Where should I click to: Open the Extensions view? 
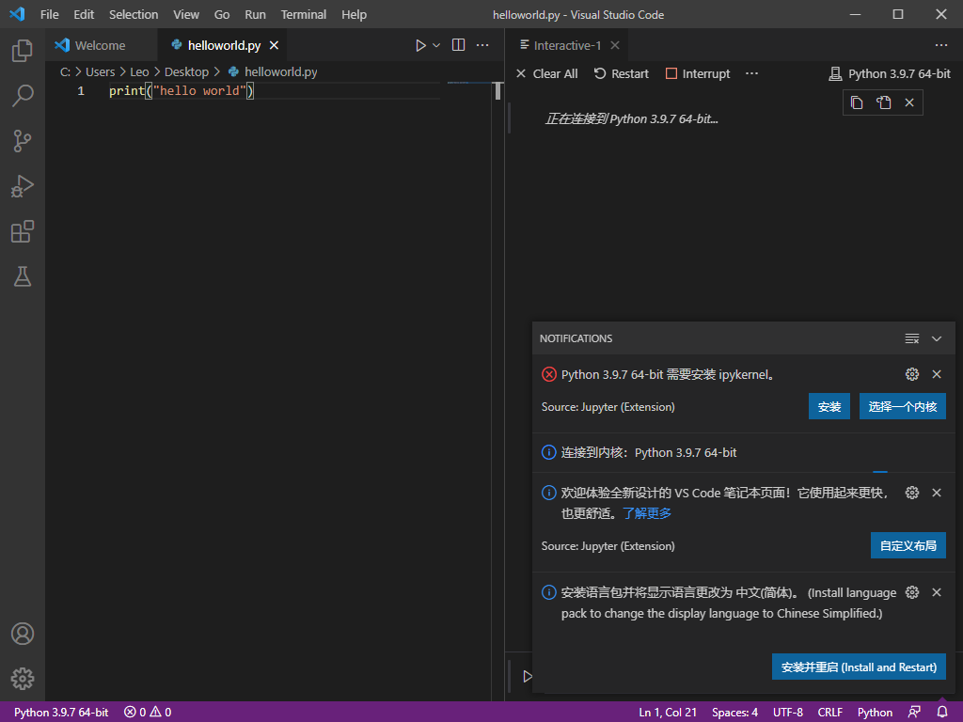coord(23,231)
